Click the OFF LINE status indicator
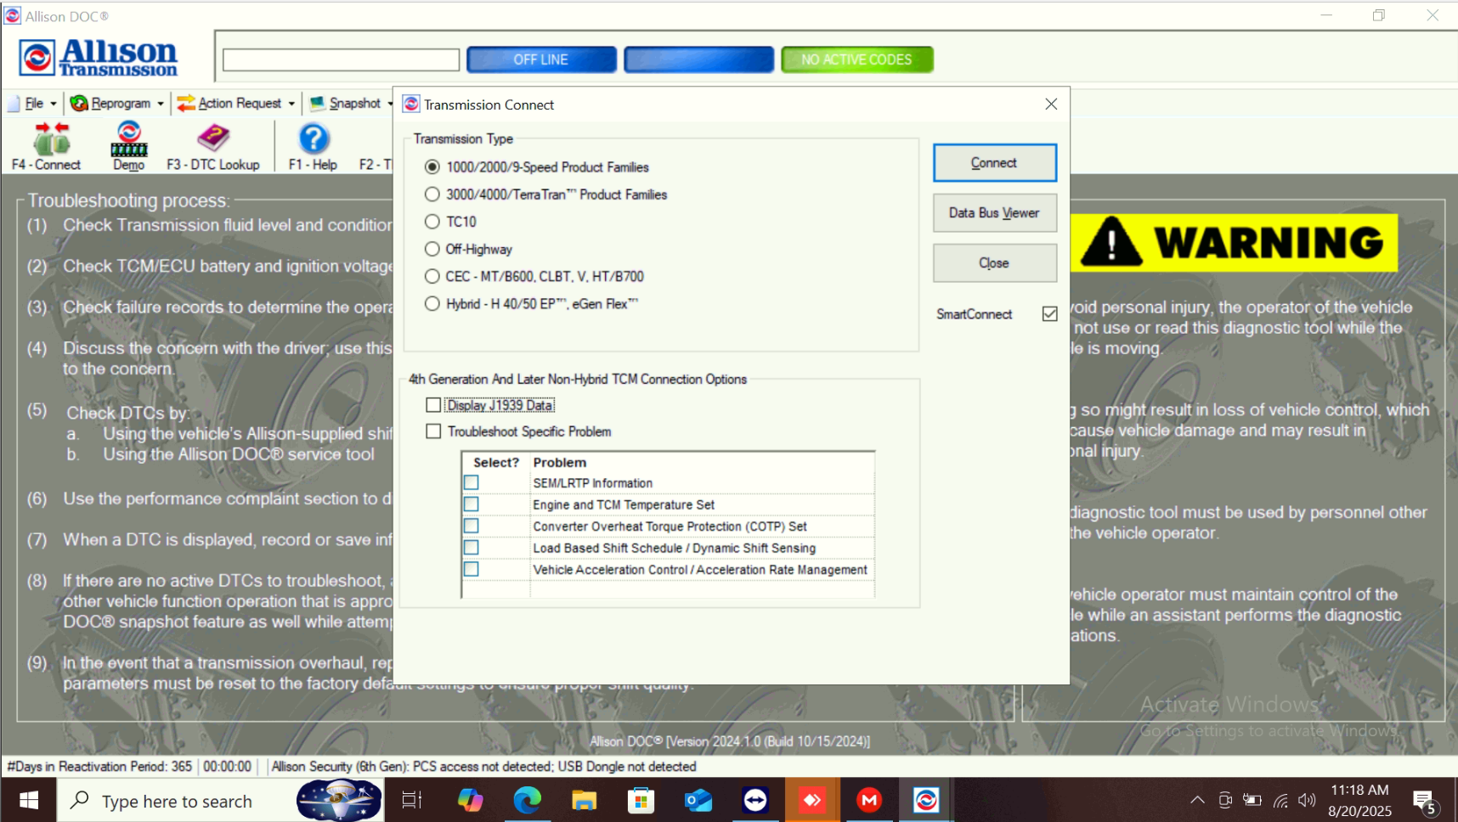This screenshot has width=1458, height=822. pyautogui.click(x=541, y=59)
